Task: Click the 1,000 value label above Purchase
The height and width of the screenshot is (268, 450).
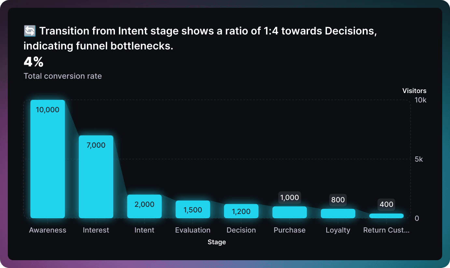Action: pos(289,198)
